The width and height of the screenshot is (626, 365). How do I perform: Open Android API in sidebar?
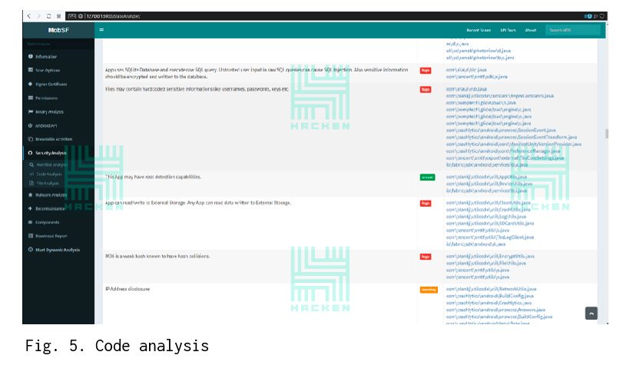point(46,125)
